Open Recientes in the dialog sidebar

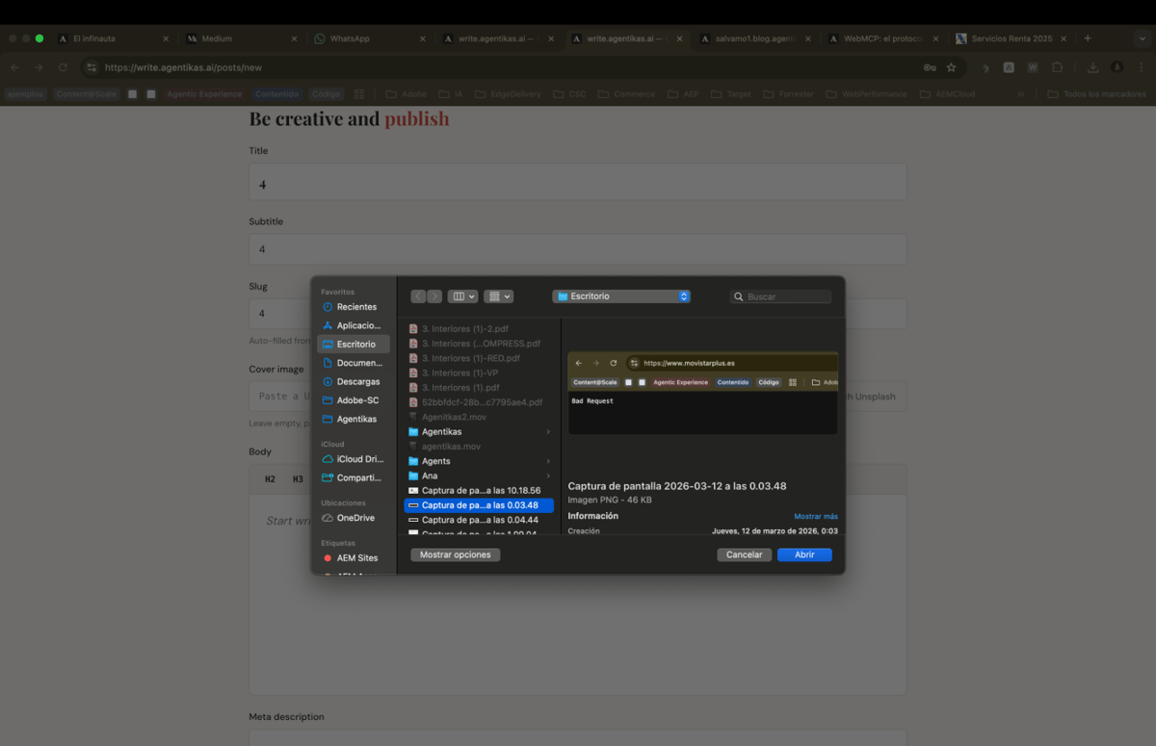click(355, 307)
